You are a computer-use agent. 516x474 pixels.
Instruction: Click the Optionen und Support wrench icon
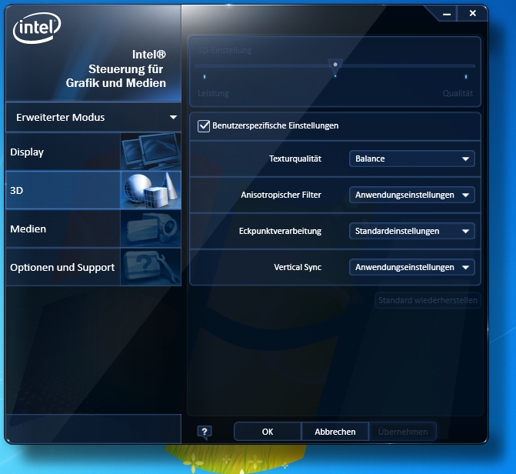click(x=151, y=267)
